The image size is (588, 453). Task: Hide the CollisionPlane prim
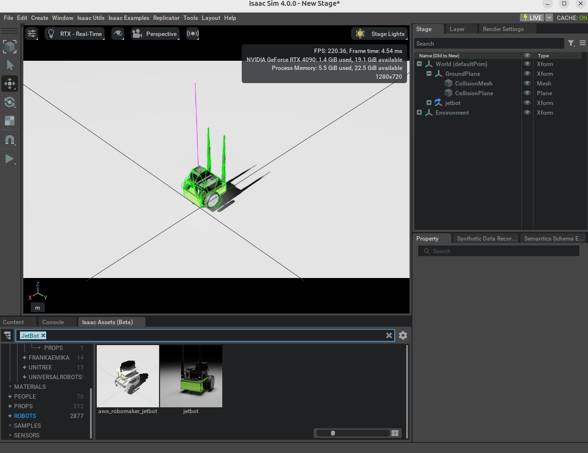(x=527, y=93)
